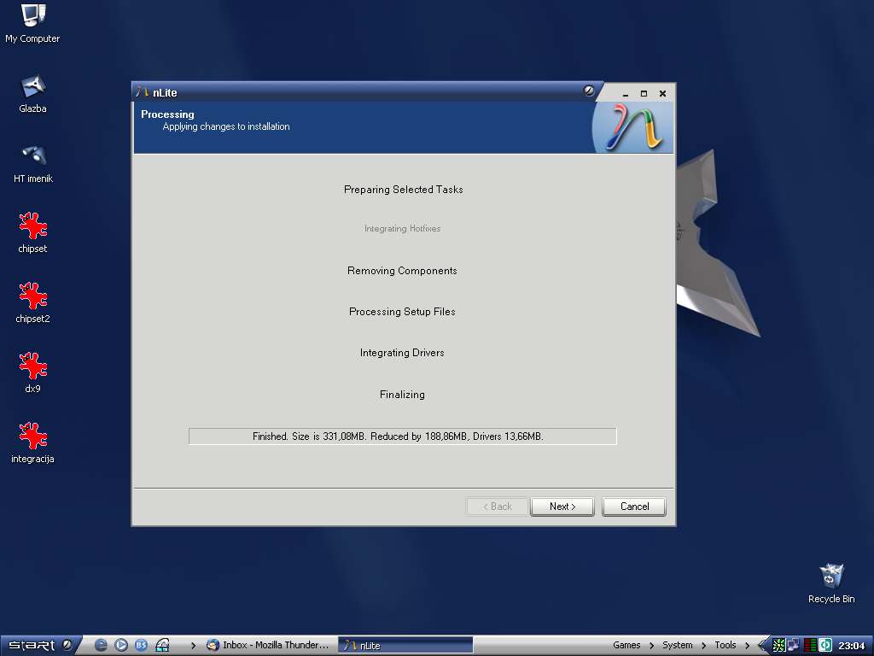This screenshot has height=656, width=874.
Task: Click the HT imenik desktop icon
Action: [x=32, y=156]
